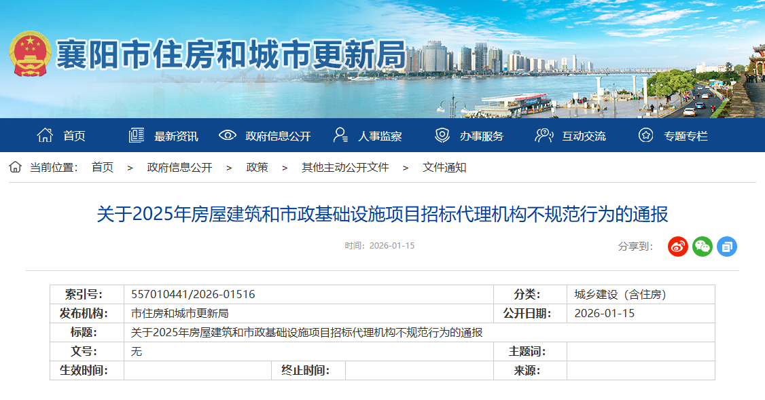Image resolution: width=765 pixels, height=400 pixels.
Task: Click the people icon beside 互动交流
Action: coord(544,135)
